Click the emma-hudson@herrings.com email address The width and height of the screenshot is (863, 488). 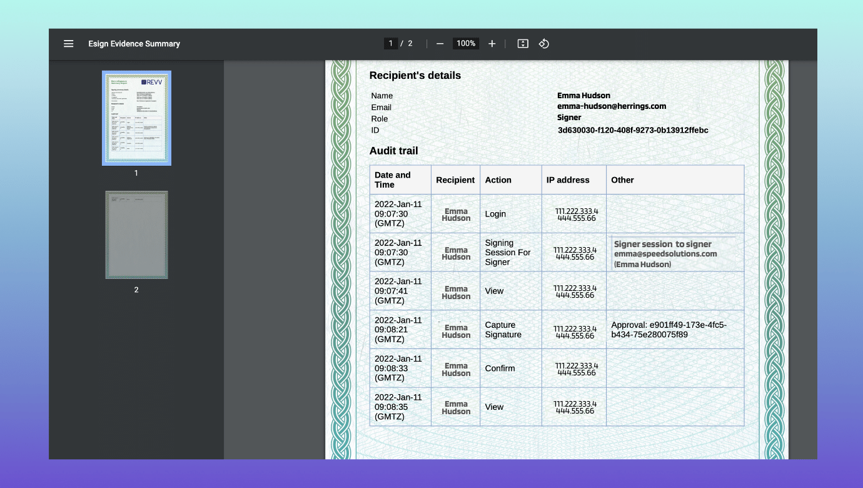coord(612,106)
